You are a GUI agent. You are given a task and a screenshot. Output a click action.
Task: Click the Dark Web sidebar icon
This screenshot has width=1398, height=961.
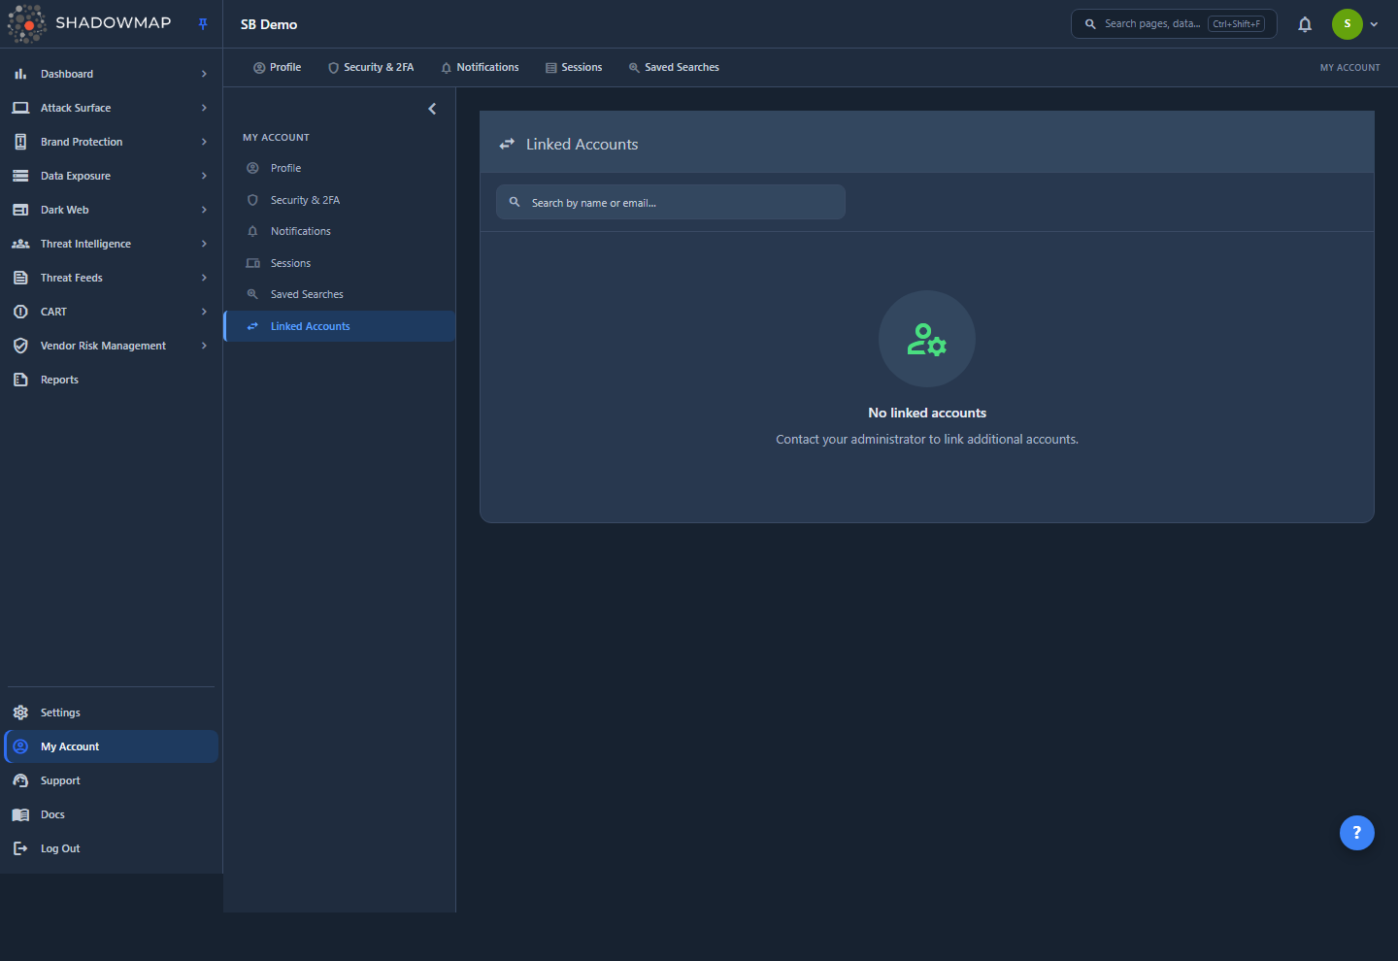(20, 210)
